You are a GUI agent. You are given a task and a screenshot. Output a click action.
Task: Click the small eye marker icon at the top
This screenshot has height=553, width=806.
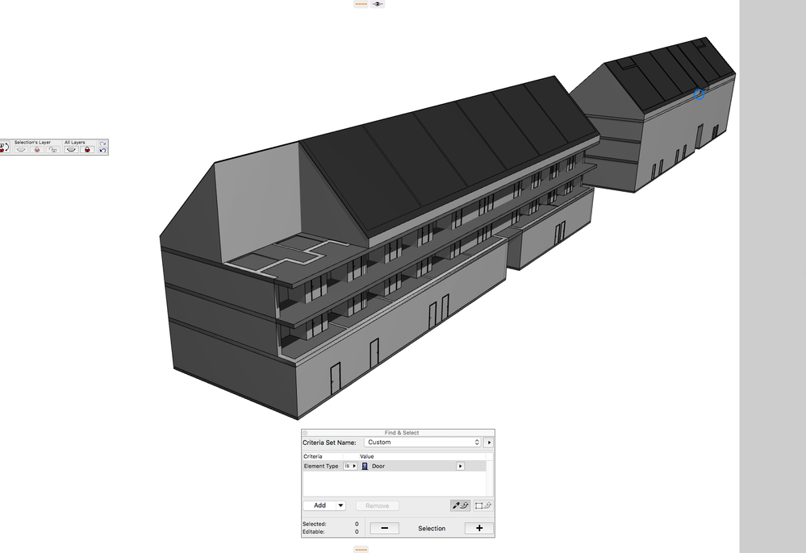378,3
